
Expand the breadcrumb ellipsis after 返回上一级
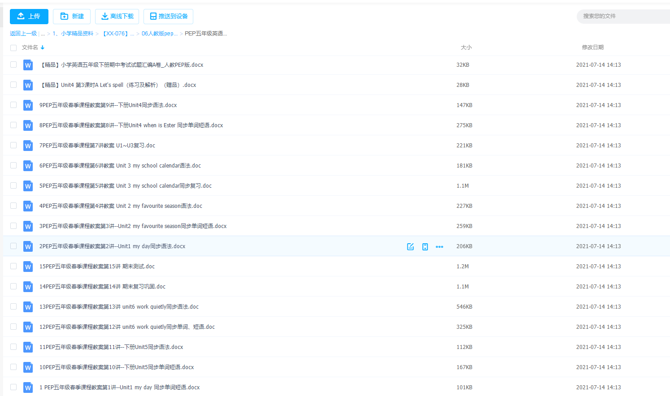43,34
